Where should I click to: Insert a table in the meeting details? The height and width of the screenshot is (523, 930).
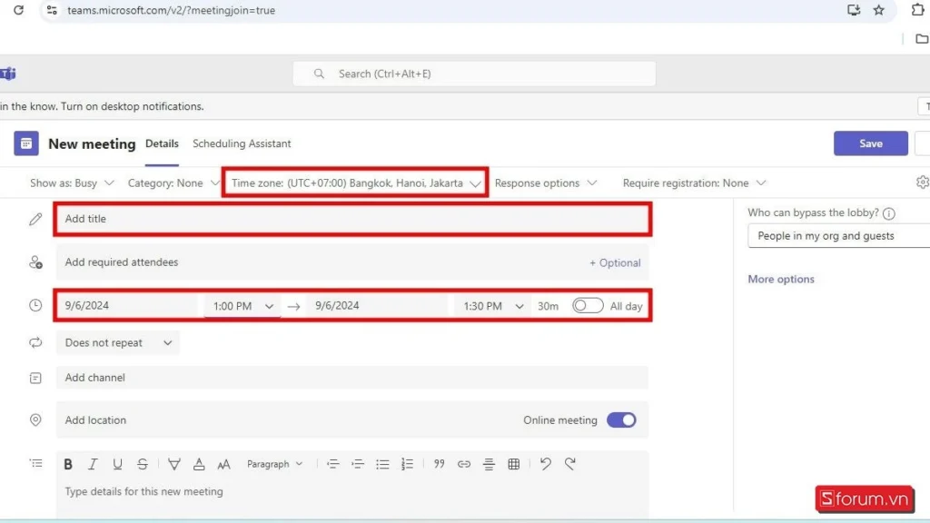pos(514,464)
